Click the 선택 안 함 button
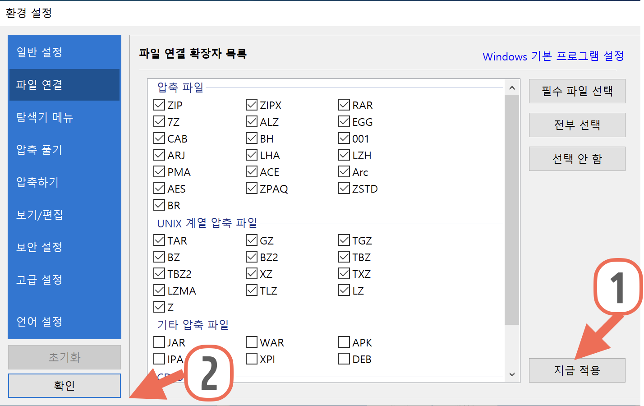This screenshot has width=644, height=406. pyautogui.click(x=577, y=159)
